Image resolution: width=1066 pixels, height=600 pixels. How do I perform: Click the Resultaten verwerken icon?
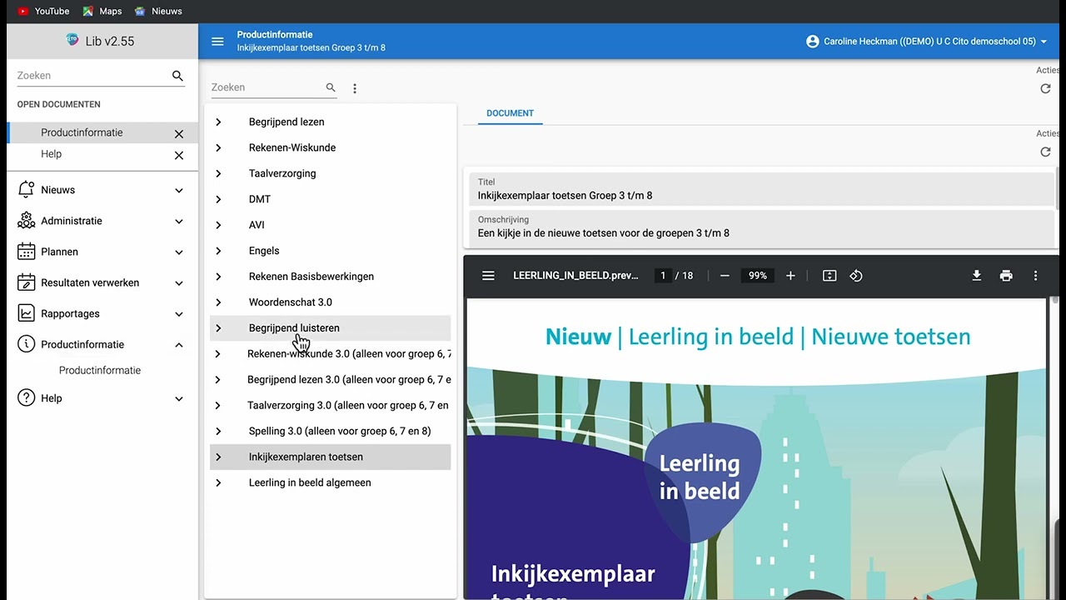[26, 282]
